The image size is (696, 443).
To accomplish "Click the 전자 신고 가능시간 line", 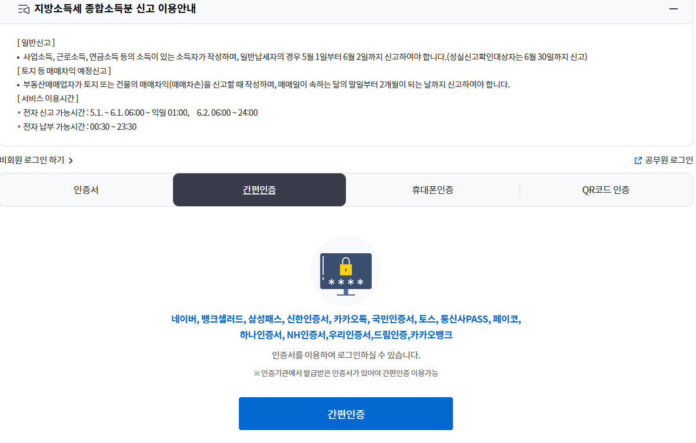I will (x=138, y=113).
